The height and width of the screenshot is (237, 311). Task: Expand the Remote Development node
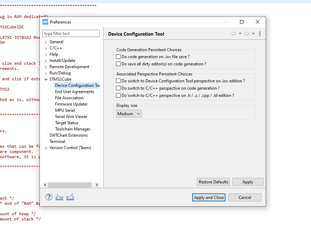point(46,67)
